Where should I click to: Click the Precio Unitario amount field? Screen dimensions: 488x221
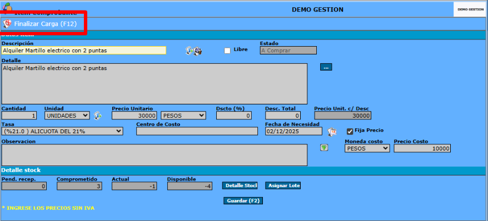point(135,115)
